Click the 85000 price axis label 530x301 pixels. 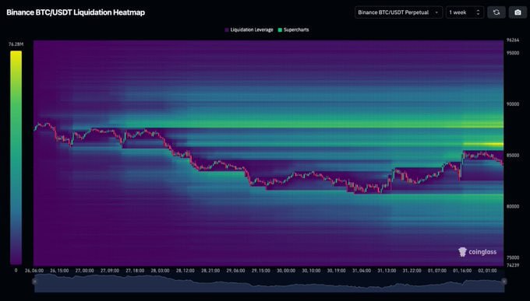point(512,156)
